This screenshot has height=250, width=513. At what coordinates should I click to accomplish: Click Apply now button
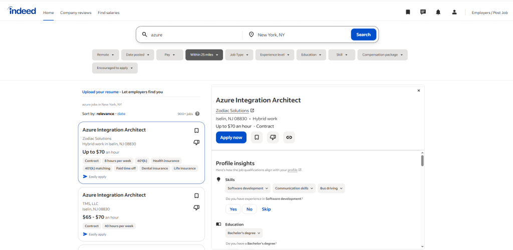coord(231,137)
